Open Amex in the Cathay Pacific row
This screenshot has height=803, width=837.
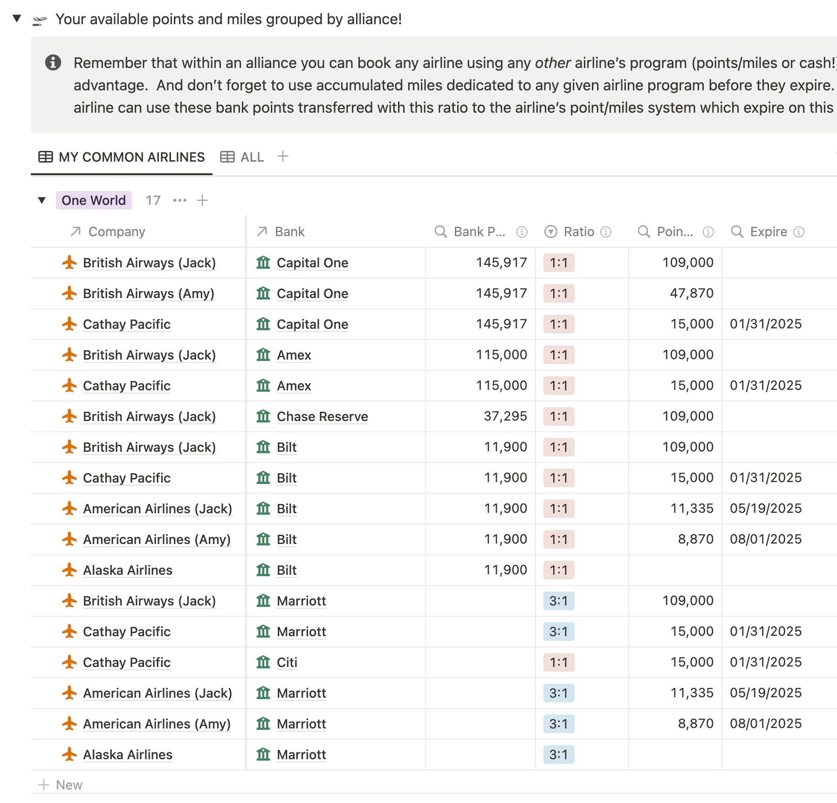pos(294,386)
